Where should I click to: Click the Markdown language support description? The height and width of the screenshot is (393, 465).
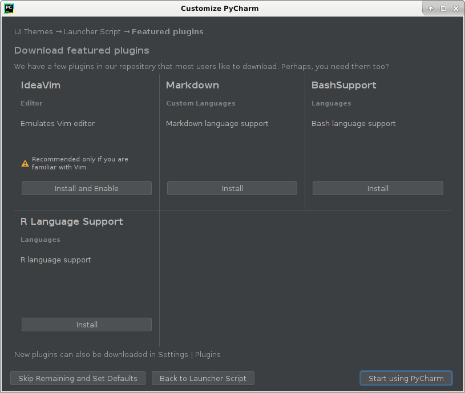[x=217, y=124]
